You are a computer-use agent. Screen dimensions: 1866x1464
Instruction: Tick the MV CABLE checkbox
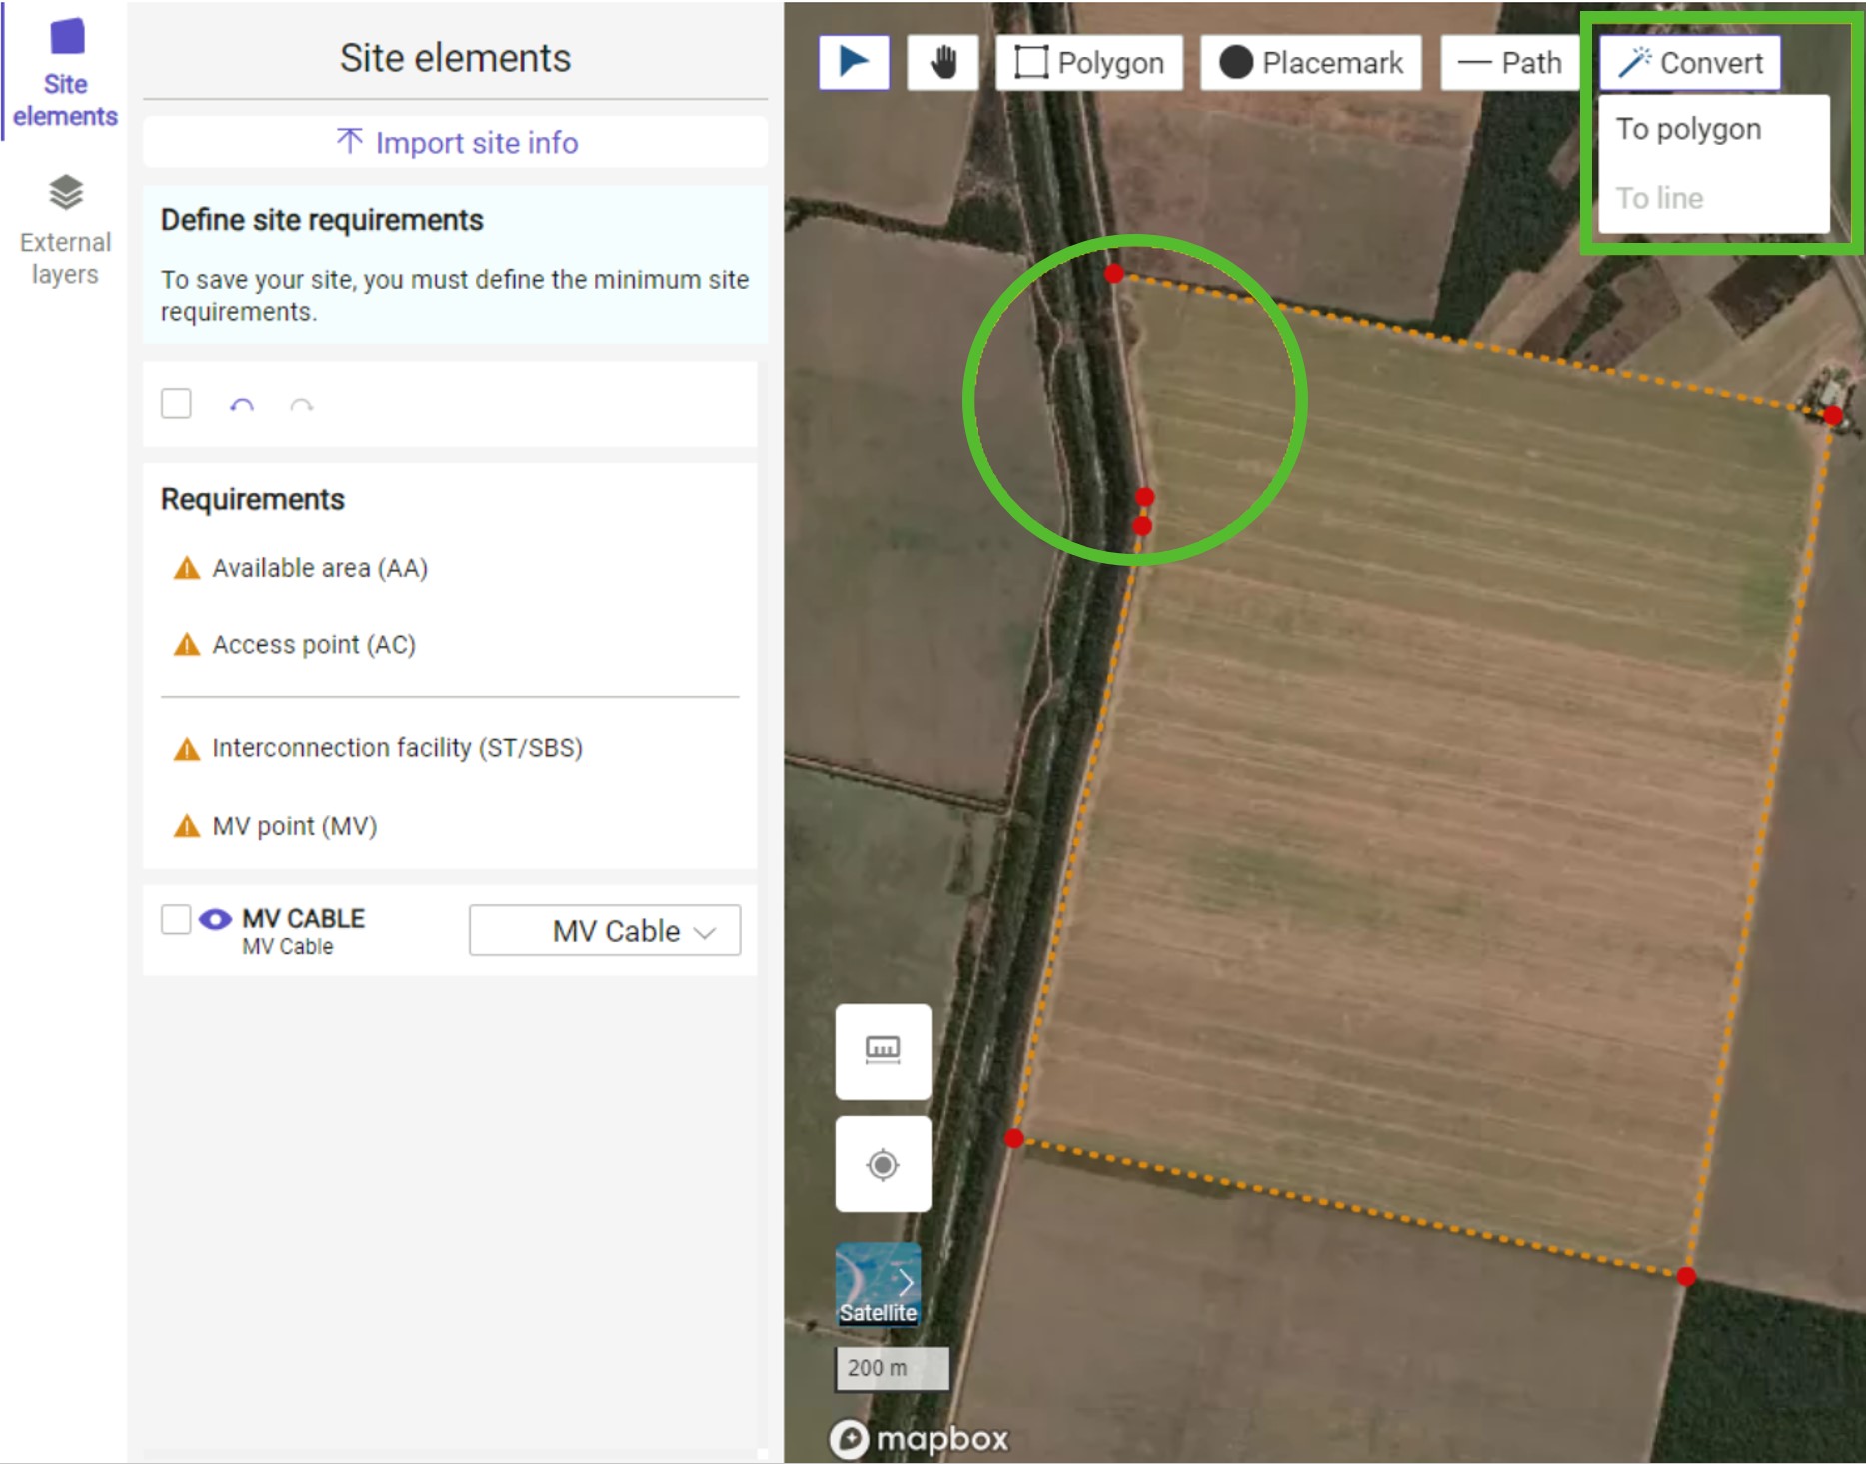176,919
